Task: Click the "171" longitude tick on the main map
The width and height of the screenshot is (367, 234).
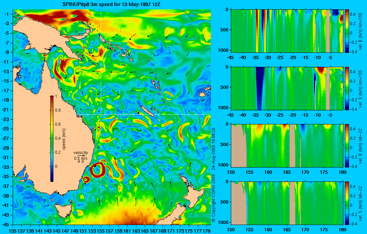Action: [x=171, y=231]
